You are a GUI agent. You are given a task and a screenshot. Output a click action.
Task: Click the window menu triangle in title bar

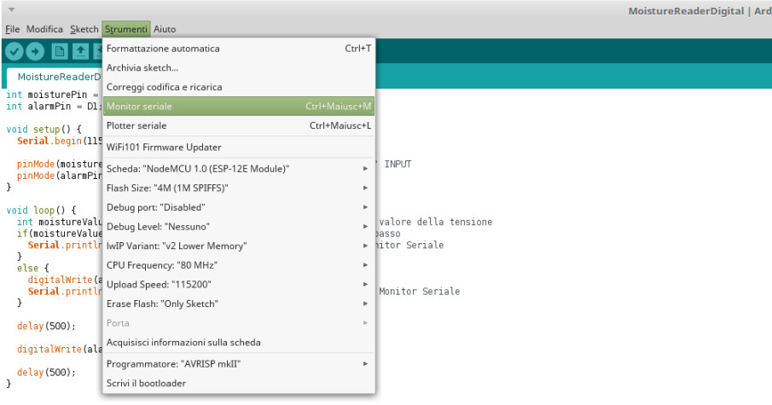point(11,10)
